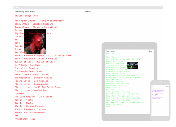Open Flying Lotus - Until The Quiet Comes
This screenshot has width=176, height=127.
pyautogui.click(x=38, y=87)
